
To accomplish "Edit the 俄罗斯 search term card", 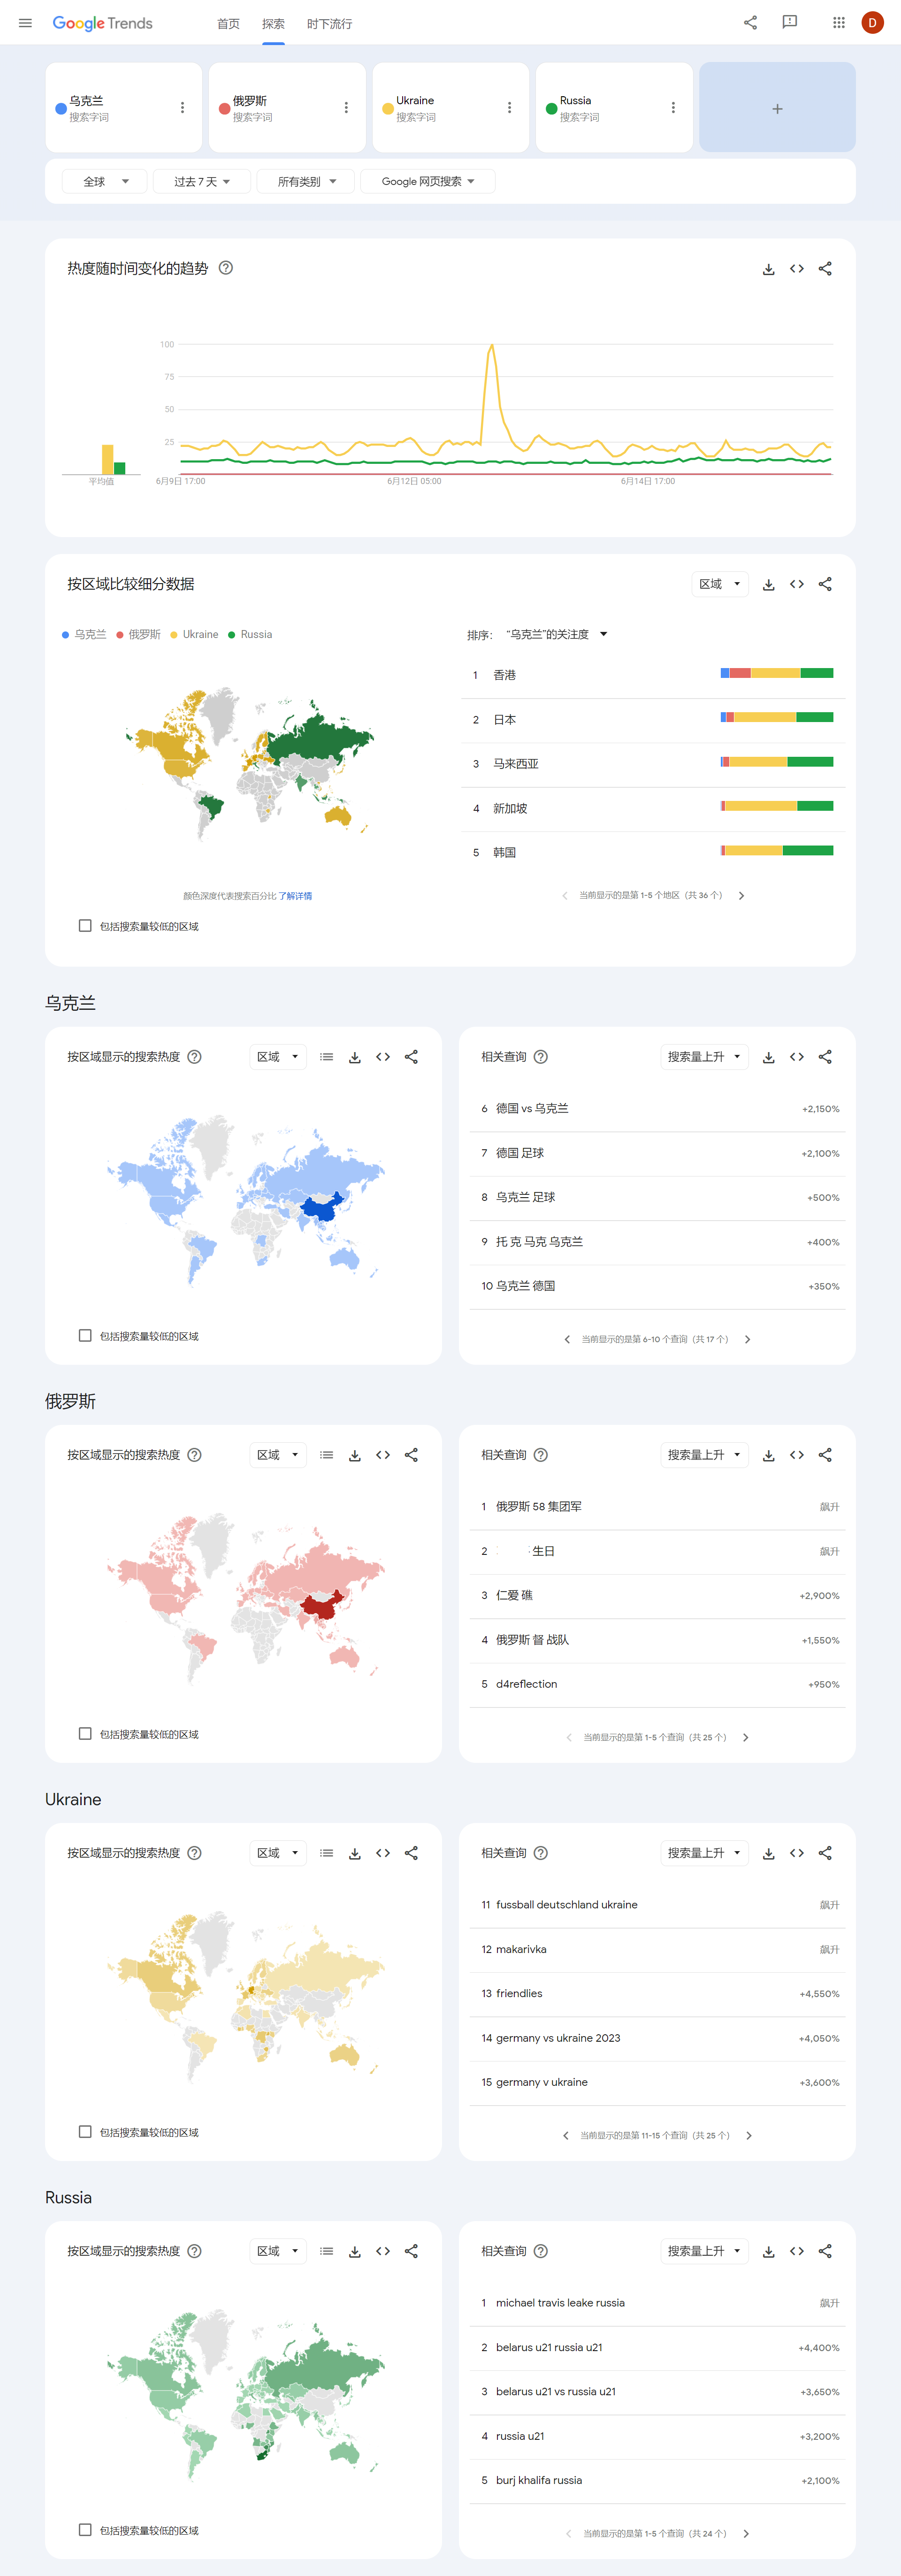I will click(x=288, y=108).
